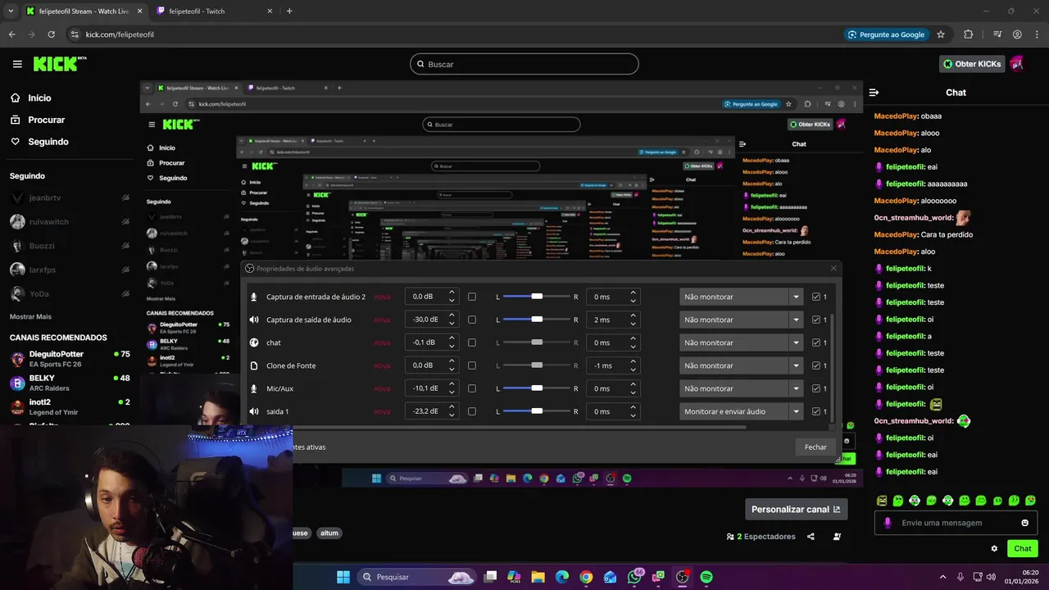Open the Kick hamburger side menu
The width and height of the screenshot is (1049, 590).
tap(17, 64)
